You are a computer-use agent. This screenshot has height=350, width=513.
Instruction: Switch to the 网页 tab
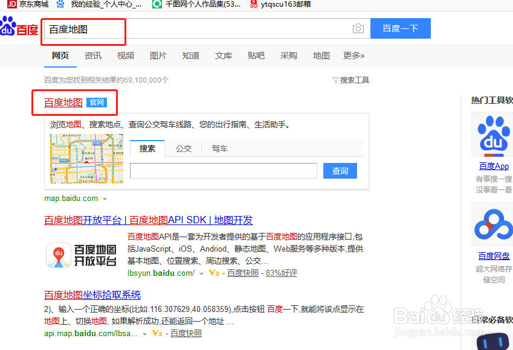coord(60,56)
